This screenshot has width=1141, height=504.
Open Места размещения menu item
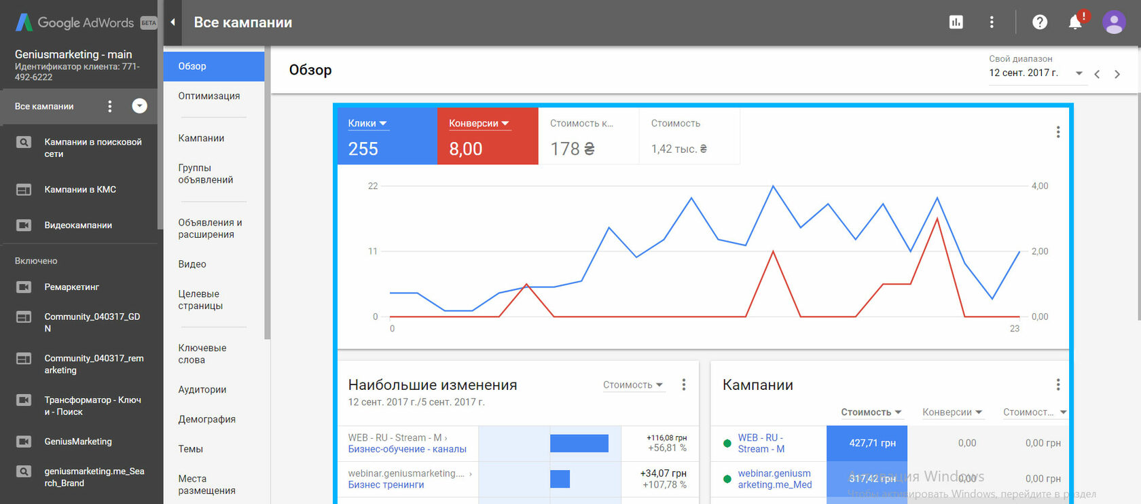[x=207, y=484]
